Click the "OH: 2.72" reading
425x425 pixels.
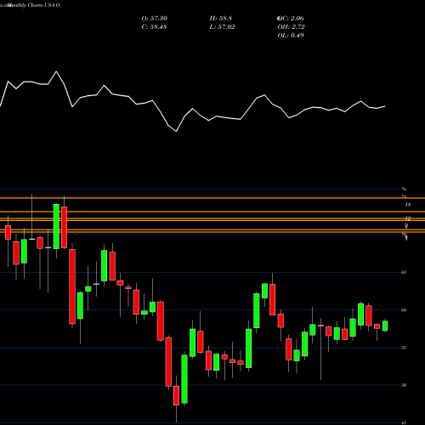[x=291, y=27]
